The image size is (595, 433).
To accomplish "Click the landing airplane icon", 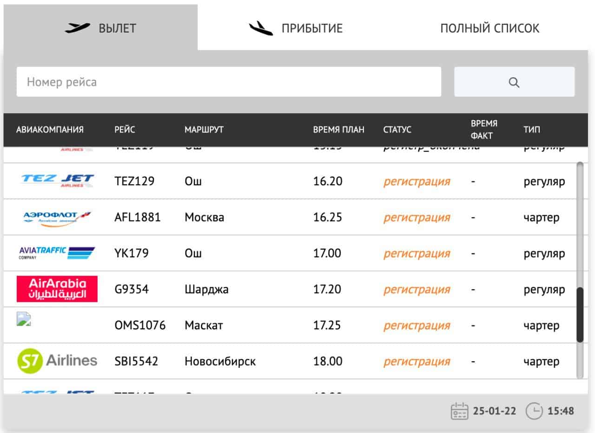I will click(x=260, y=28).
